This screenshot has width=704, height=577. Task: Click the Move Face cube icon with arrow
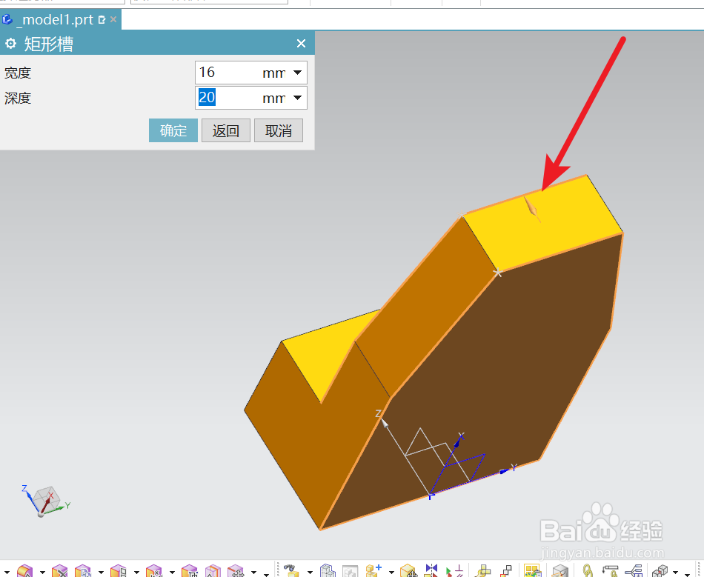point(25,571)
